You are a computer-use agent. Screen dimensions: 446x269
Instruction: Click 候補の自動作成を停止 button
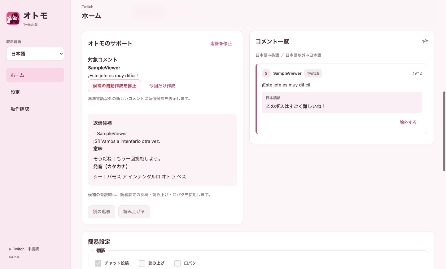pyautogui.click(x=115, y=86)
